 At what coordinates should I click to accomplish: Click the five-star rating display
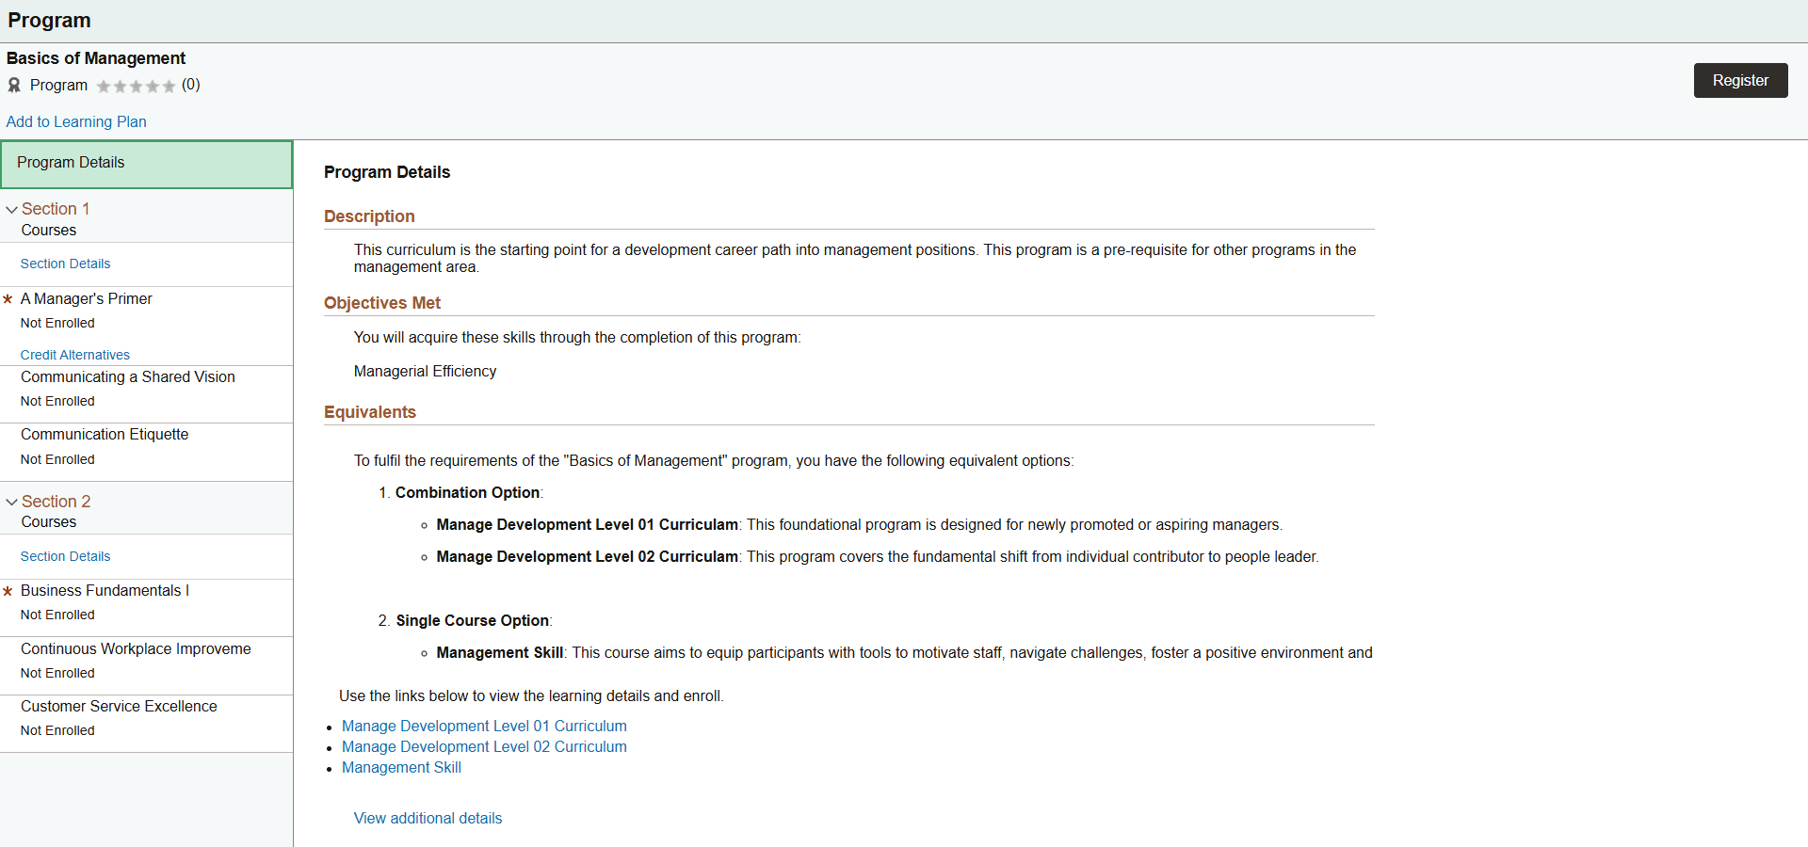pos(136,86)
